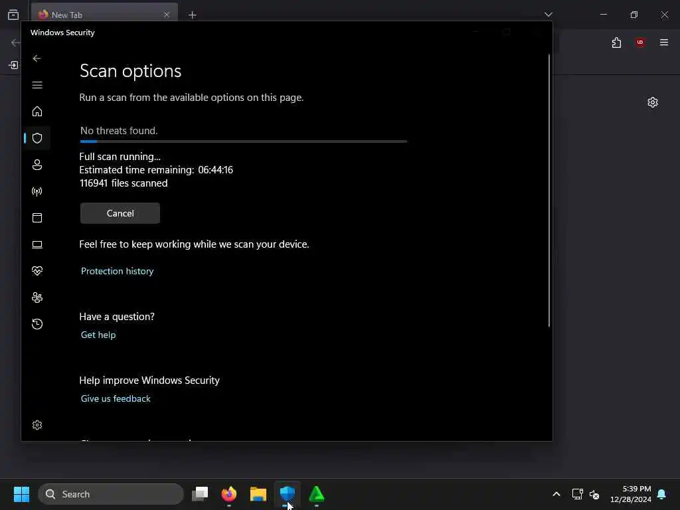Click the 'Scan options' heading
The width and height of the screenshot is (680, 510).
(x=131, y=70)
